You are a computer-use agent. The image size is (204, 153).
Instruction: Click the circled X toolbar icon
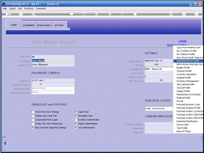[196, 14]
